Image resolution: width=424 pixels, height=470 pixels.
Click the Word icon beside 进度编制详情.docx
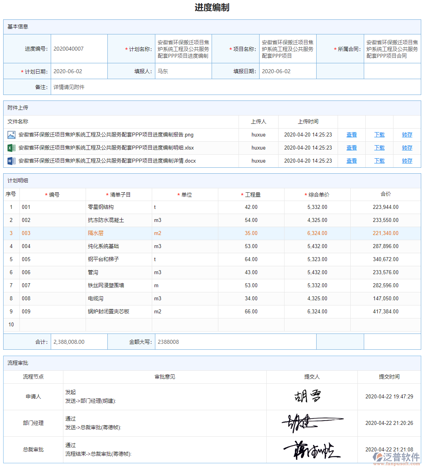click(x=11, y=161)
